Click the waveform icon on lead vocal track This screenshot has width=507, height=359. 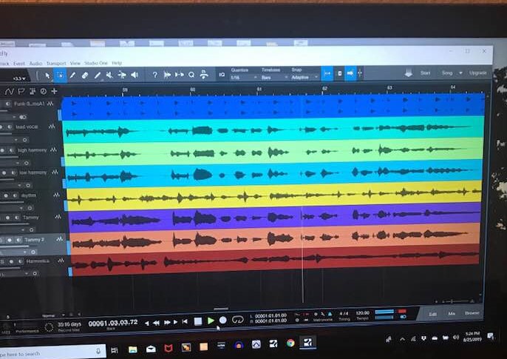point(52,127)
